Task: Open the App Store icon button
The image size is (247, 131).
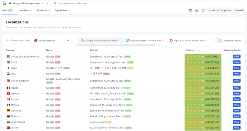Action: 197,10
